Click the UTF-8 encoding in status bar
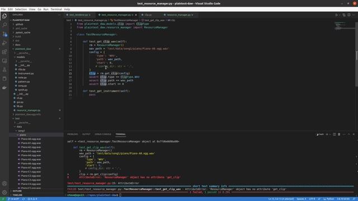Viewport: 358px width, 201px height. [x=312, y=199]
